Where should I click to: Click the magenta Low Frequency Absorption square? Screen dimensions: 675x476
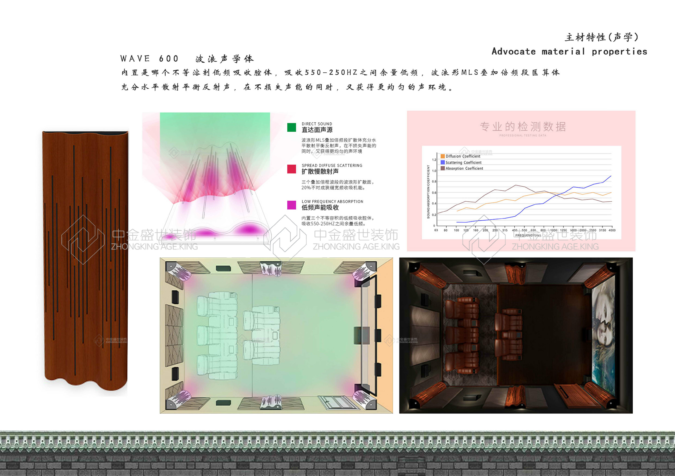tap(291, 205)
